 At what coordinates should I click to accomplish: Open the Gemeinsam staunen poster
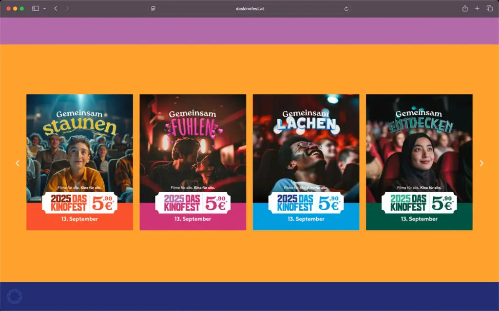[79, 161]
